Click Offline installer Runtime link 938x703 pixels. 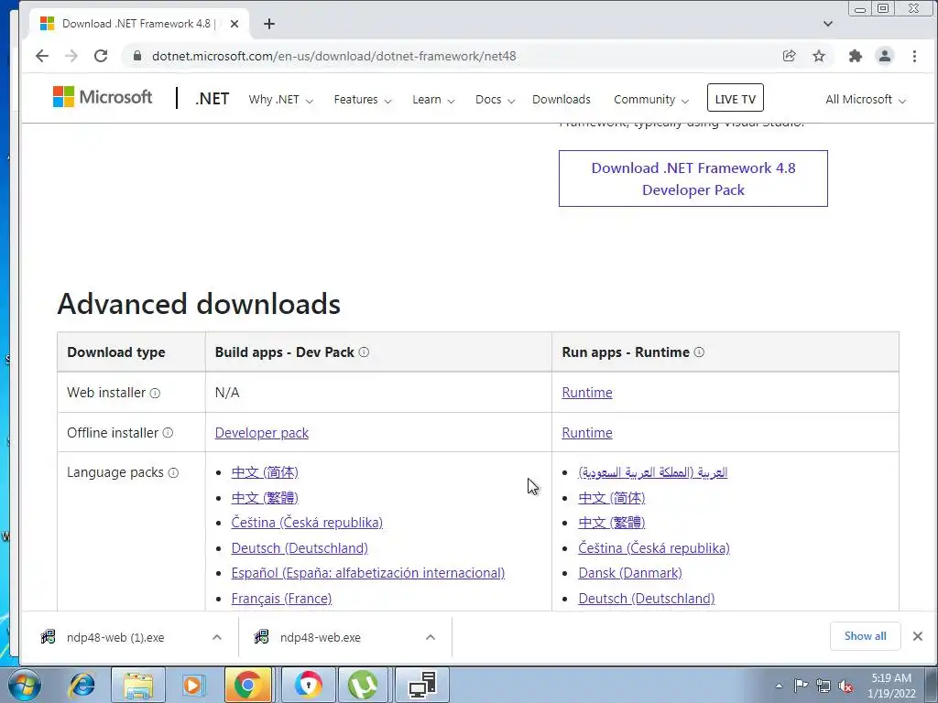coord(587,433)
